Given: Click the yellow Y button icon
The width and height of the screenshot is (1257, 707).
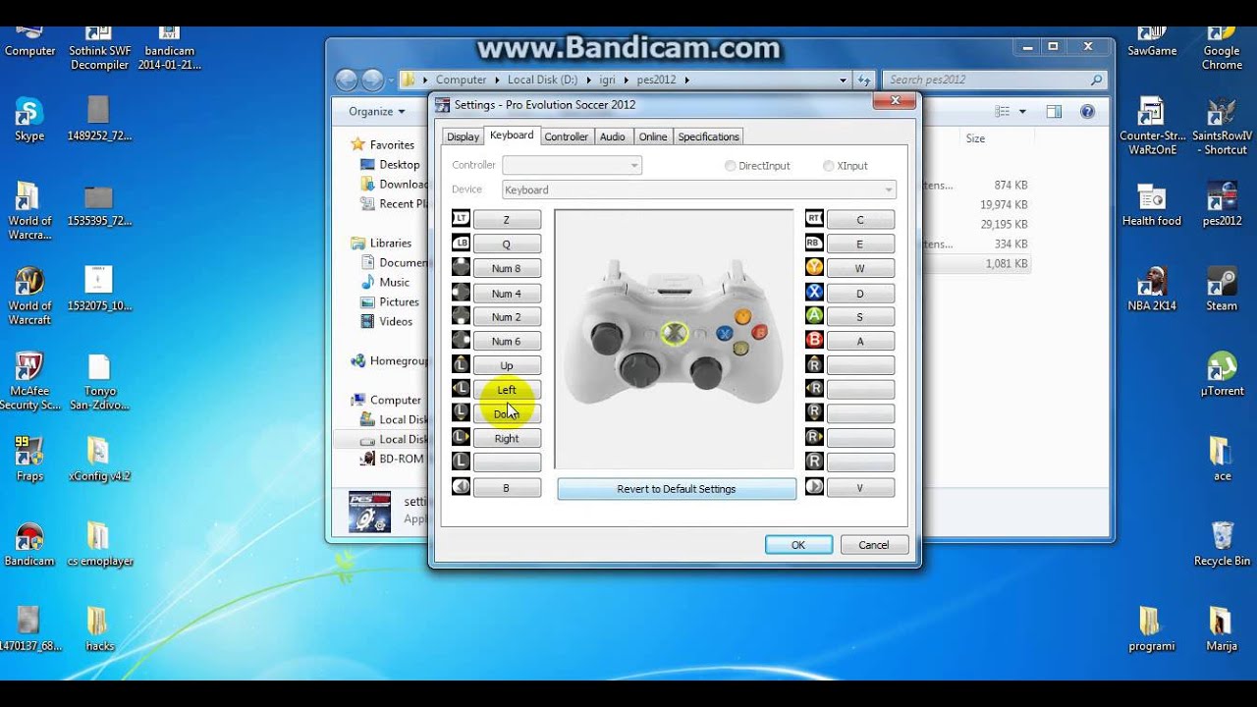Looking at the screenshot, I should [813, 267].
